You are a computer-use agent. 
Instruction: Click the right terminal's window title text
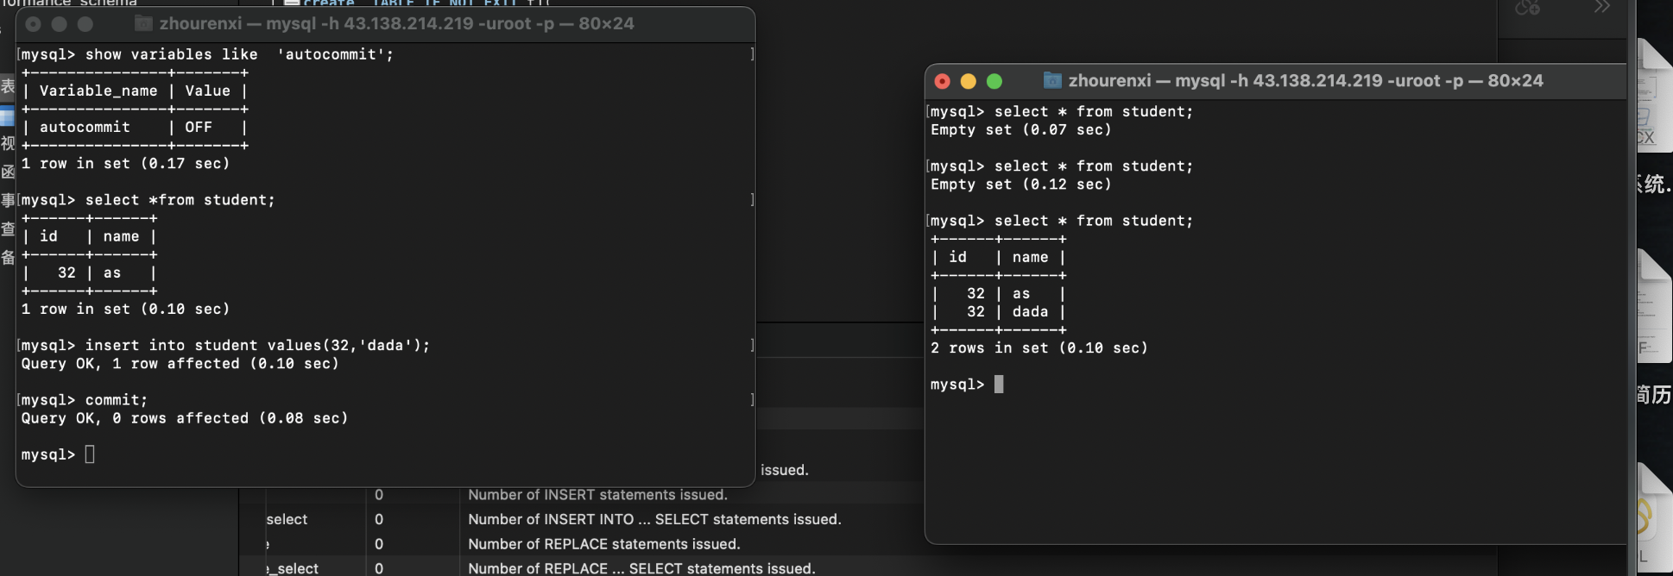pos(1305,80)
